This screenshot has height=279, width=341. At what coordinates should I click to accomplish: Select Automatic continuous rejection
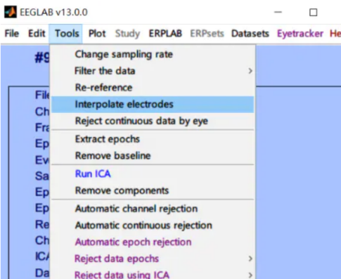[x=153, y=225]
